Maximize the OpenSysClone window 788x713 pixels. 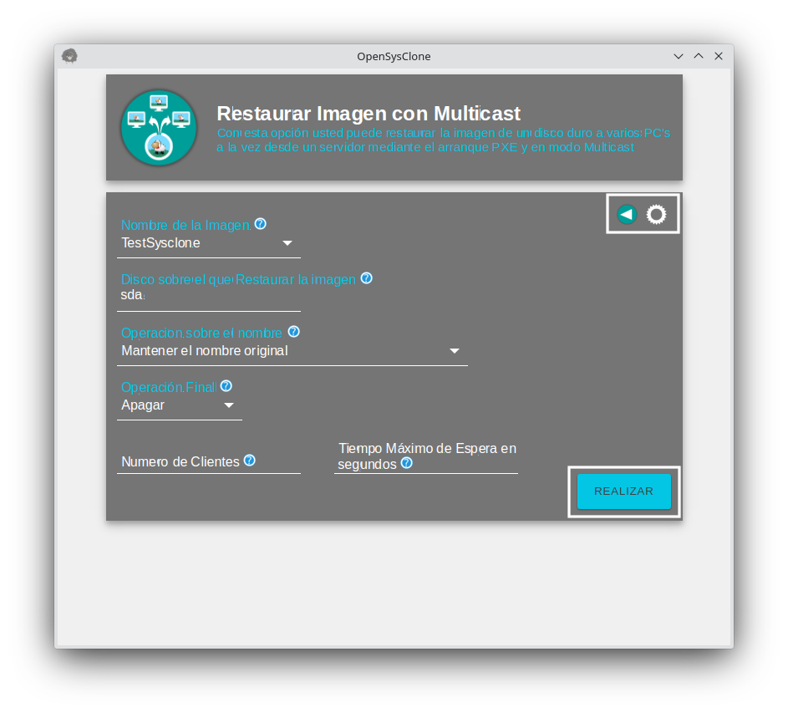tap(699, 56)
